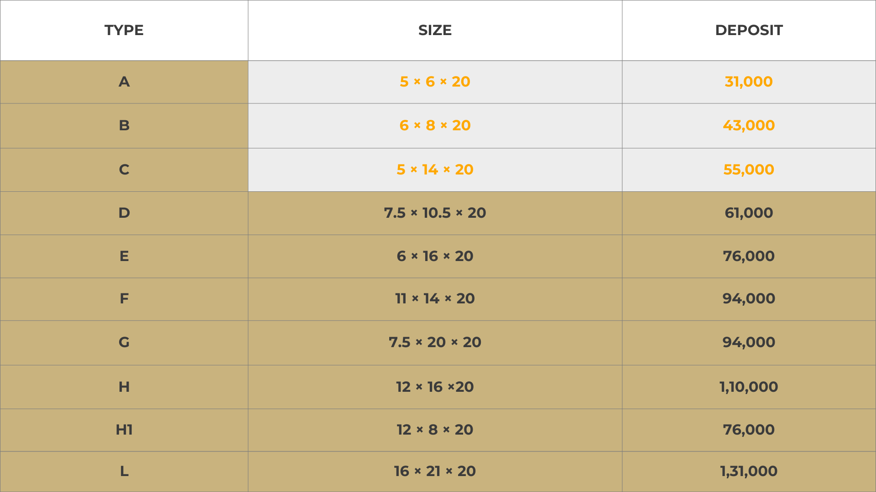Click the 6 × 8 × 20 size cell
This screenshot has height=492, width=876.
(435, 125)
